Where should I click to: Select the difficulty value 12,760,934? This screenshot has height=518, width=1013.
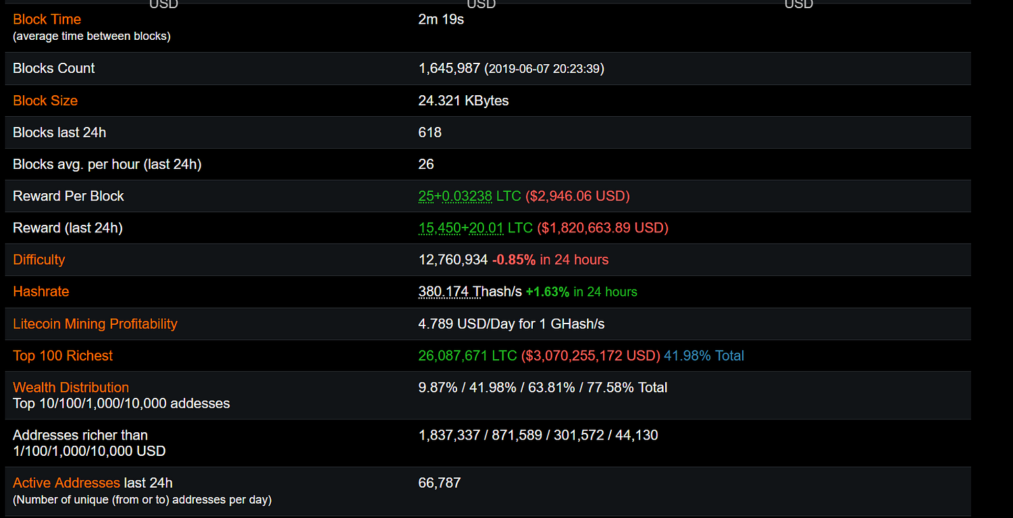pyautogui.click(x=453, y=259)
